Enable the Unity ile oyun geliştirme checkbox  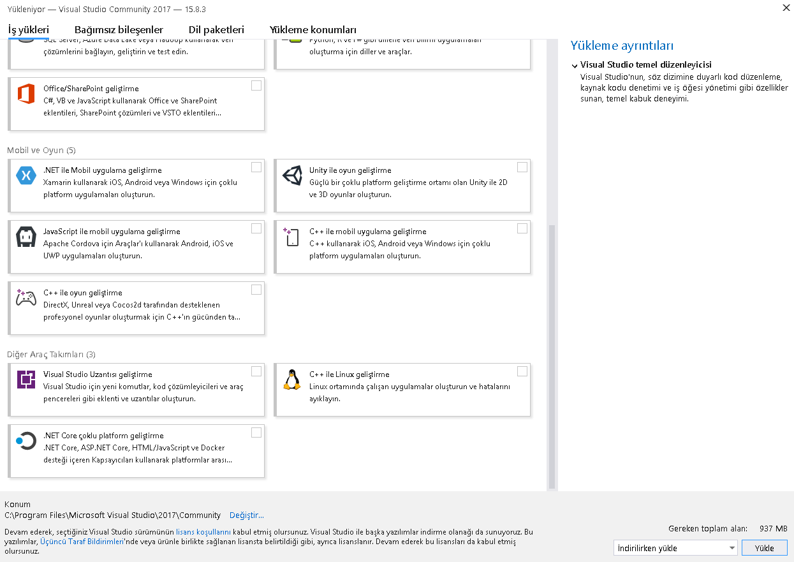point(522,167)
